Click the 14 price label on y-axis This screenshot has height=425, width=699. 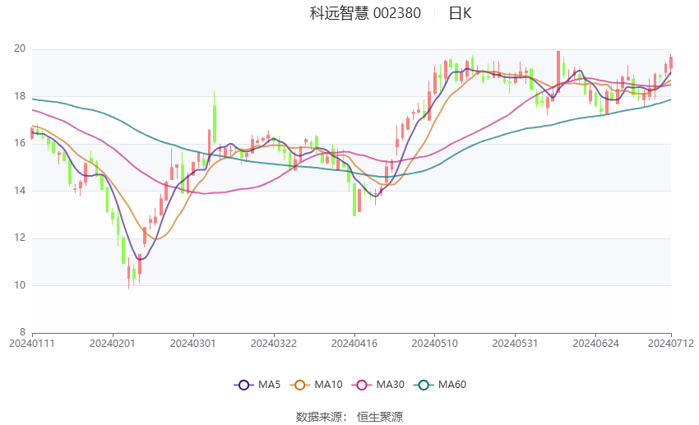(x=20, y=191)
